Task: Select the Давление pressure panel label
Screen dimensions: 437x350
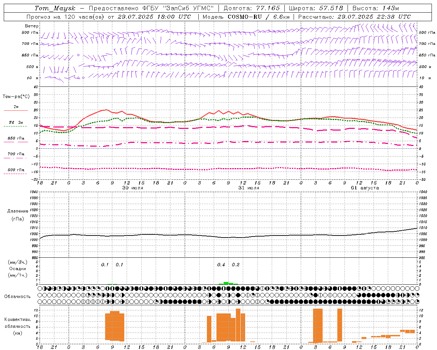Action: pos(18,211)
